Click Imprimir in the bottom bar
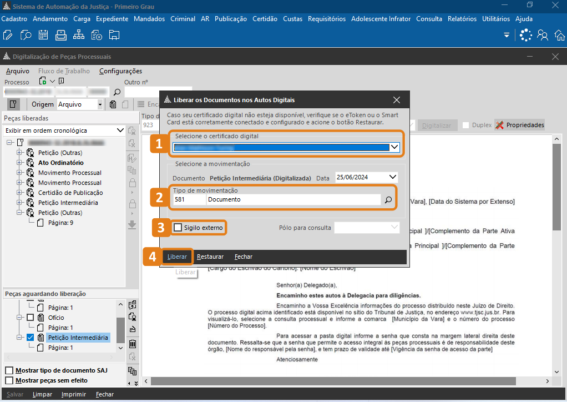This screenshot has width=567, height=402. pos(73,394)
